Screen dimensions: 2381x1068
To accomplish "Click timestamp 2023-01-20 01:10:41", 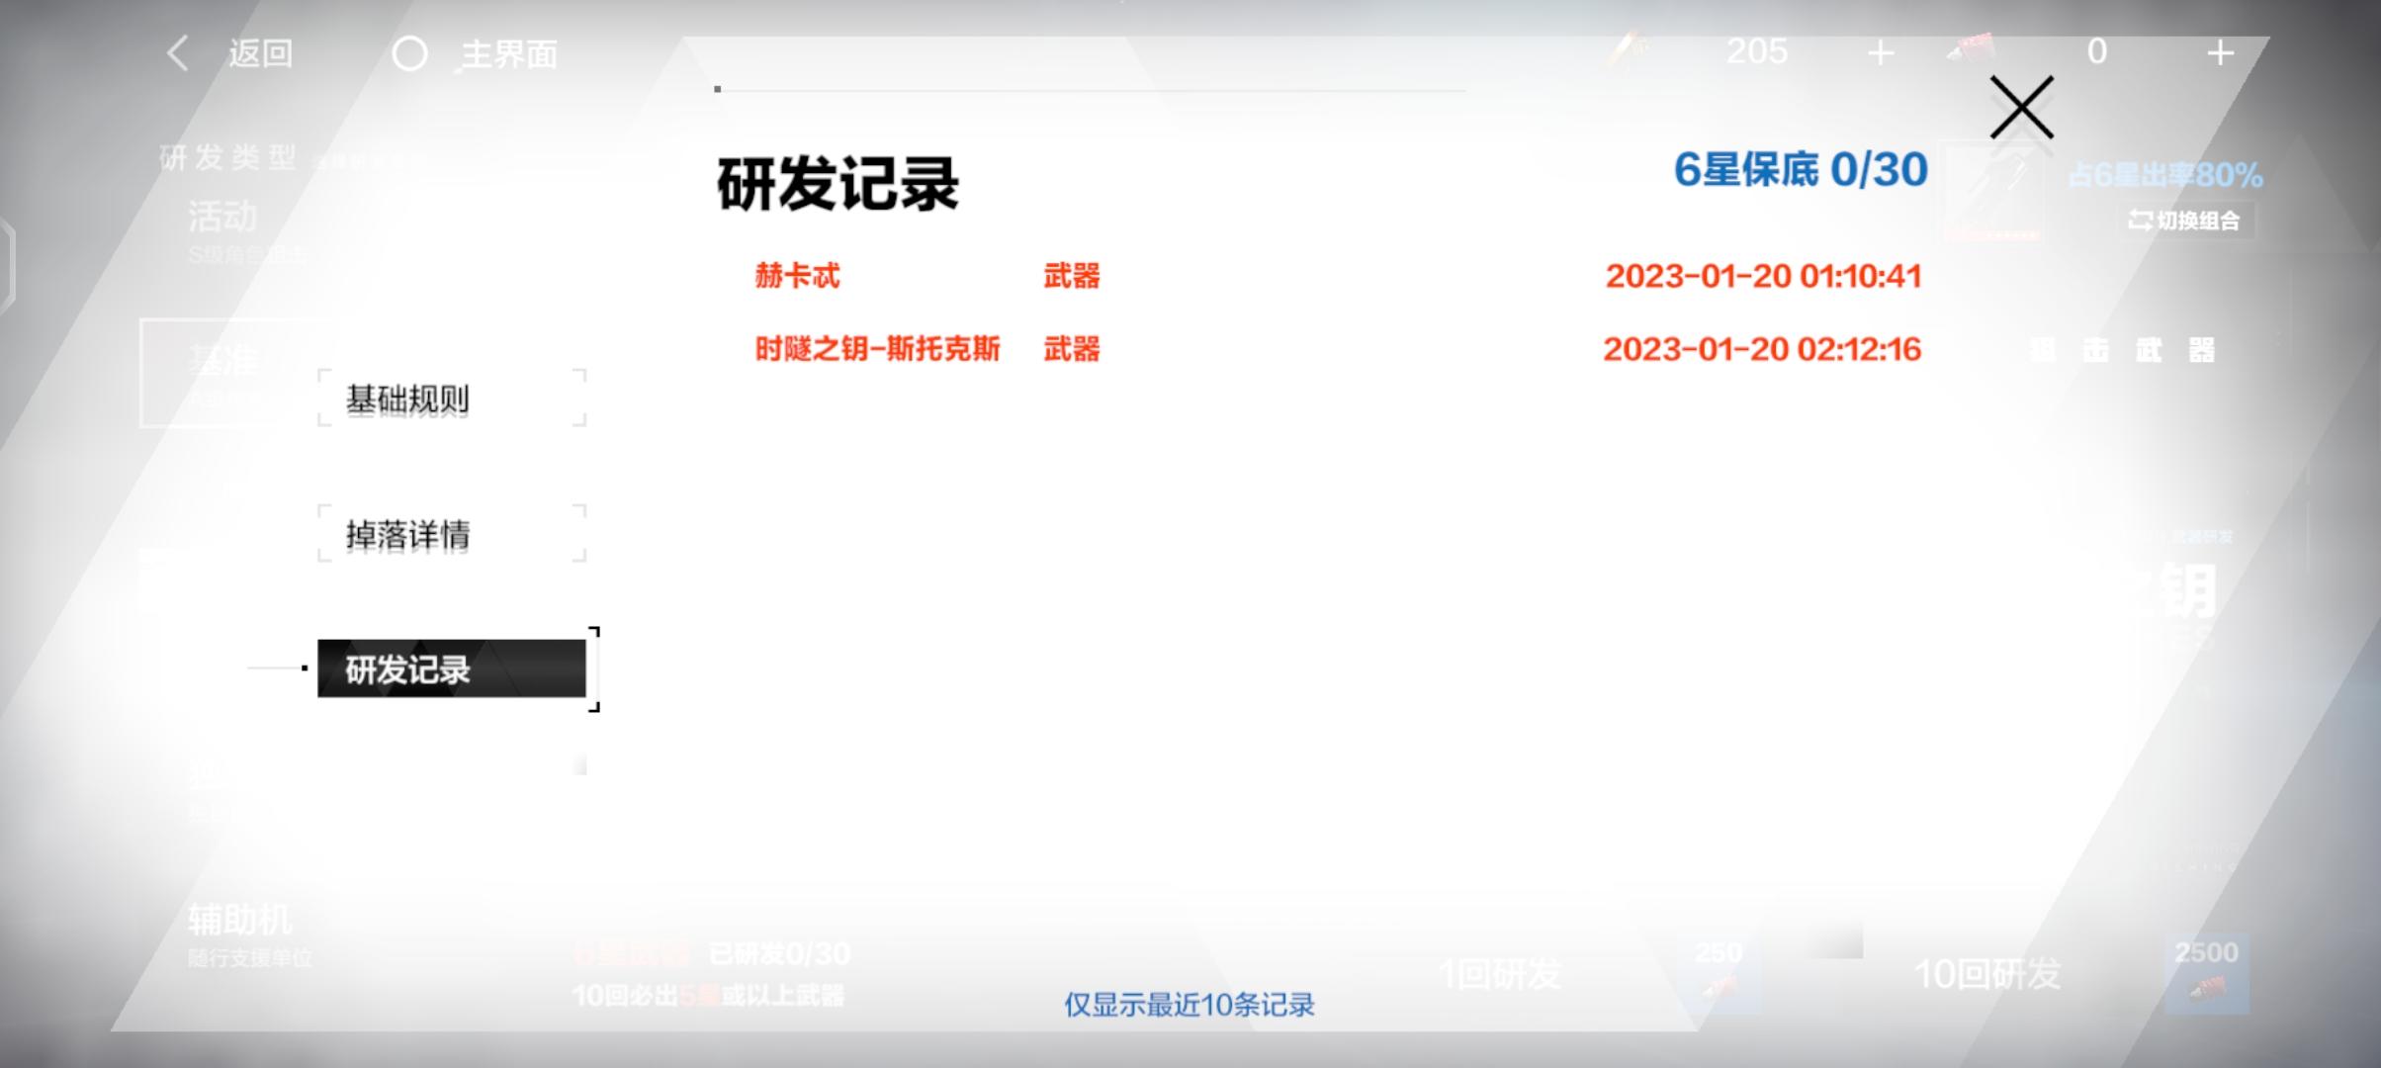I will [x=1764, y=276].
